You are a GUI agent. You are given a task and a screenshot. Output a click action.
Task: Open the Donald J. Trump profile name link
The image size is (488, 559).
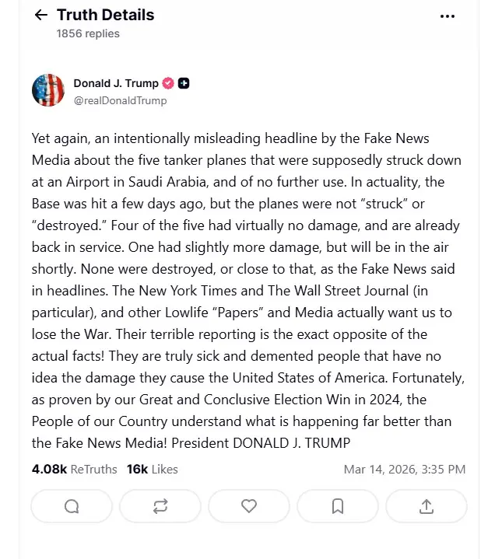pyautogui.click(x=116, y=83)
